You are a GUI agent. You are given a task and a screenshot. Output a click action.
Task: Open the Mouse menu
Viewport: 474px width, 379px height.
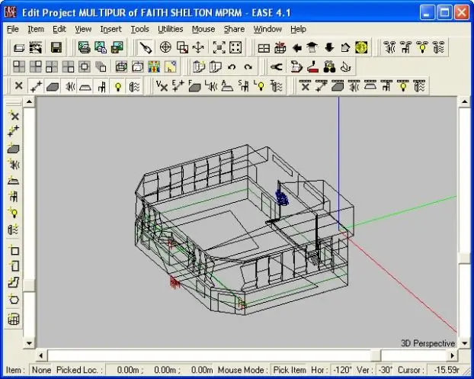pyautogui.click(x=203, y=29)
